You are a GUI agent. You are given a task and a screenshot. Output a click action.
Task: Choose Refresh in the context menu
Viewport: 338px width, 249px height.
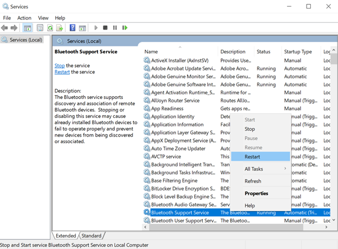[x=261, y=181]
